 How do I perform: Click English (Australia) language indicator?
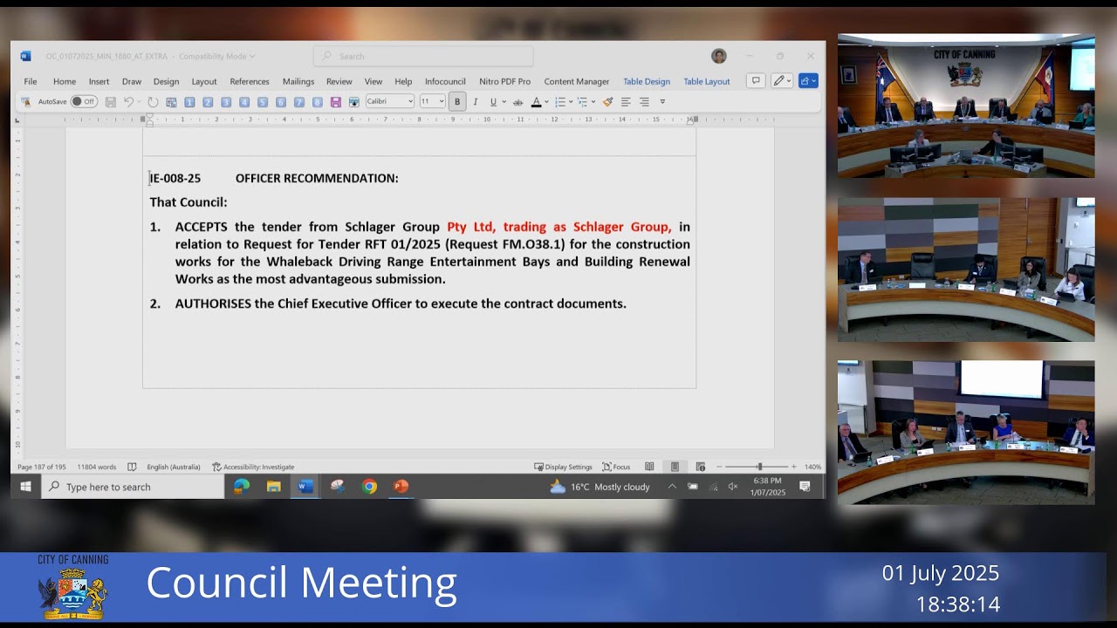[173, 467]
